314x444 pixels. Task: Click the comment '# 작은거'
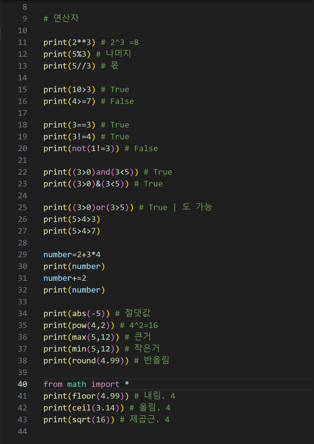click(142, 348)
